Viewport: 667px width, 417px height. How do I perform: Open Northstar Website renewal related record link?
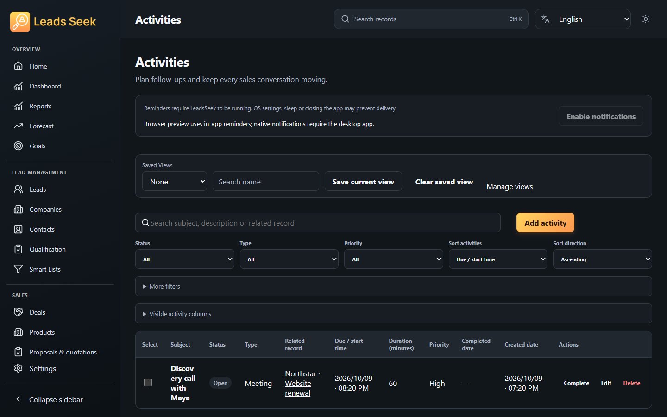point(302,383)
